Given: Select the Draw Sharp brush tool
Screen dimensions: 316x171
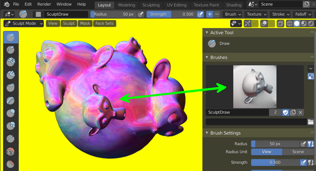Looking at the screenshot, I should pos(10,50).
